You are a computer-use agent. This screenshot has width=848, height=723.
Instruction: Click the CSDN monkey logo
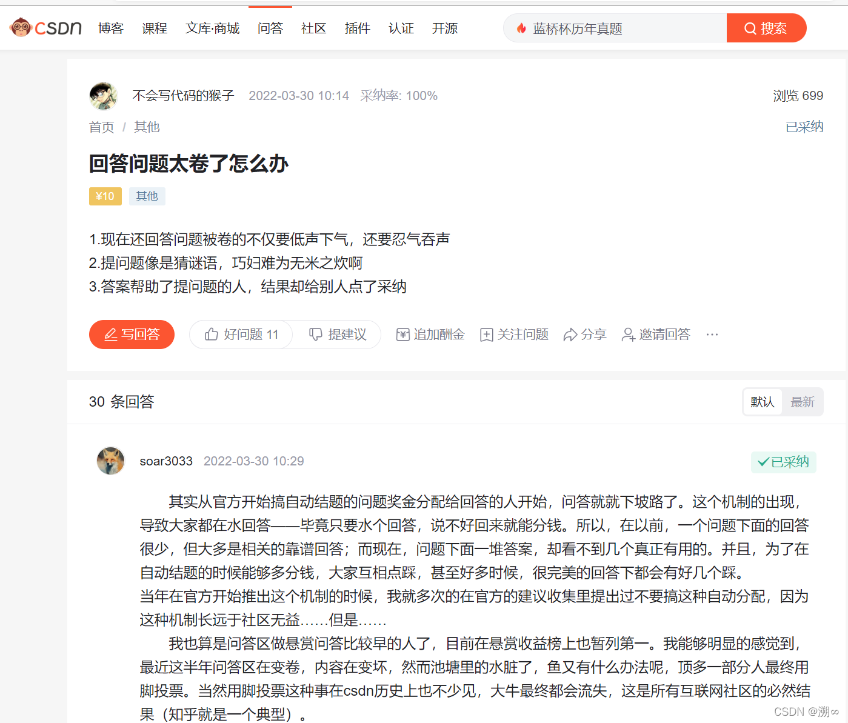coord(21,27)
